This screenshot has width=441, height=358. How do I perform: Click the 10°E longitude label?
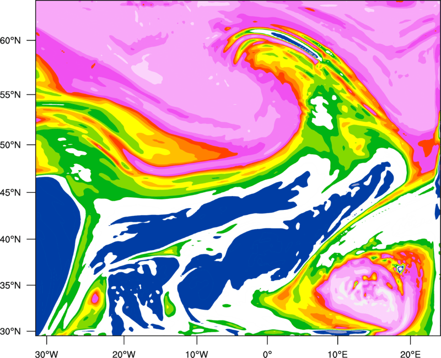click(337, 354)
